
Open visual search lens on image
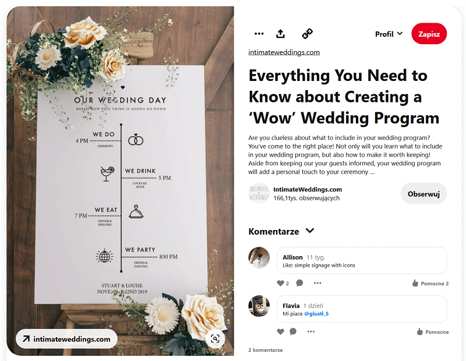click(x=215, y=339)
